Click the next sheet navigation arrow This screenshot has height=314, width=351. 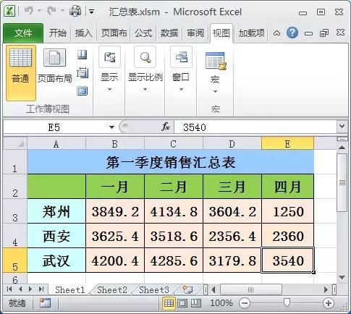[x=30, y=289]
